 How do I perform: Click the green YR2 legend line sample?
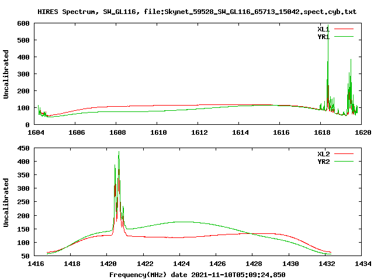(x=344, y=162)
